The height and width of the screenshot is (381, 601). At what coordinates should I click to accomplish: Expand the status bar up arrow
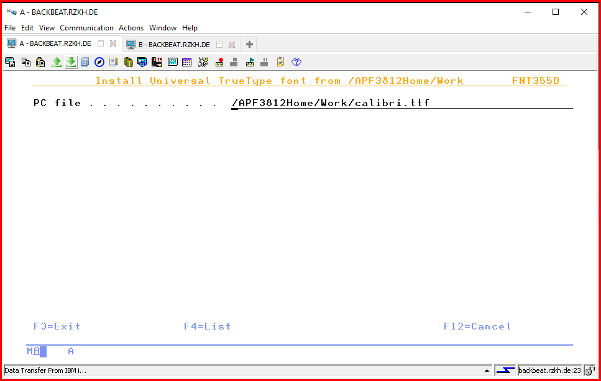[487, 370]
